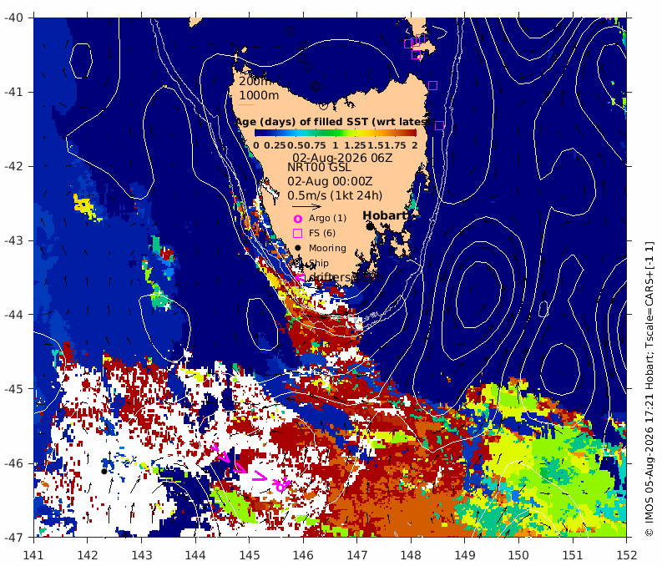
Task: Click the 200m depth contour label
Action: tap(255, 82)
